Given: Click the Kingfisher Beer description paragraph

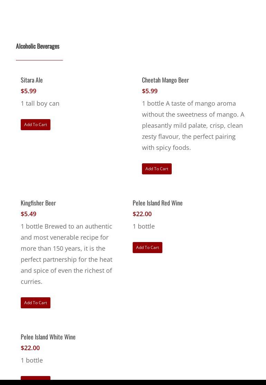Looking at the screenshot, I should click(x=66, y=254).
